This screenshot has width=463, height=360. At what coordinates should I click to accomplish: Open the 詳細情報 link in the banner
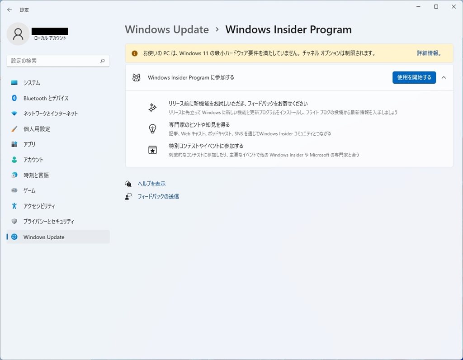[429, 53]
